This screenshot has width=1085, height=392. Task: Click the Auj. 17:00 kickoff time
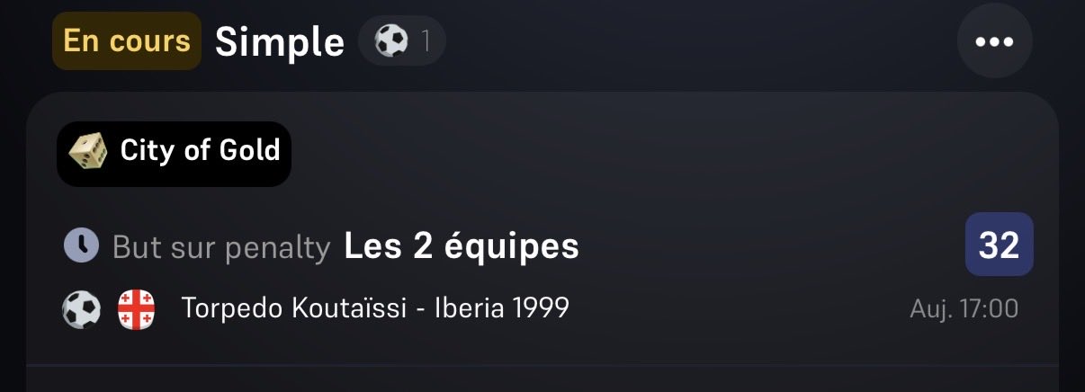point(964,309)
